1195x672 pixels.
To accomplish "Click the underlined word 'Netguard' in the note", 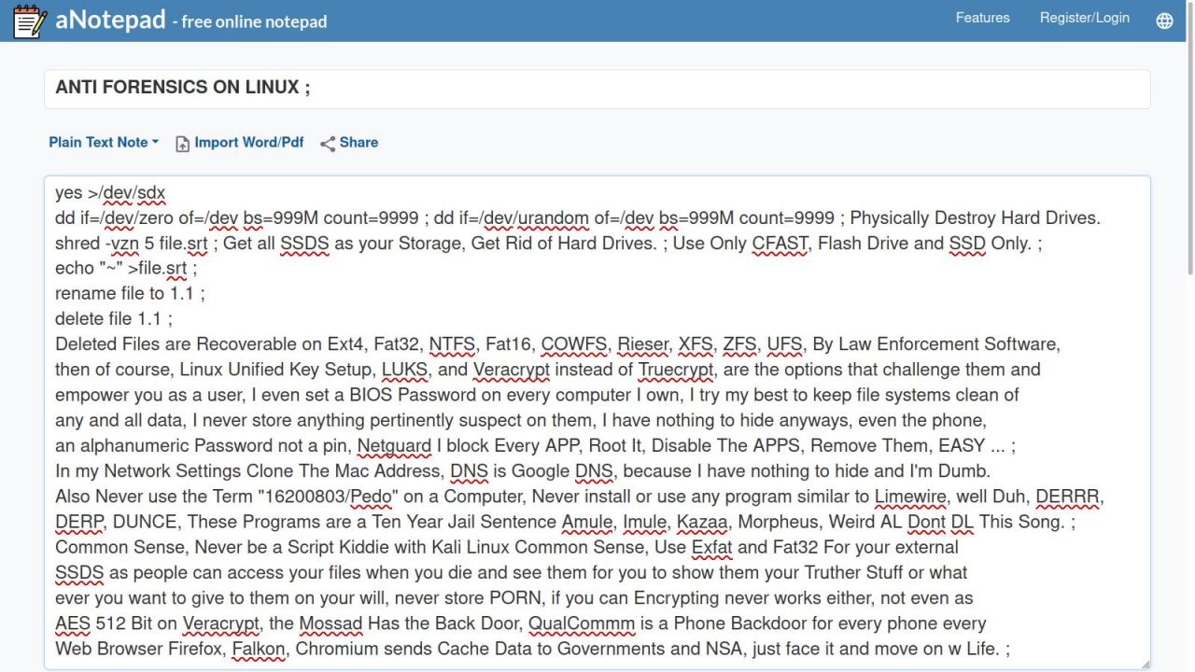I will (394, 446).
